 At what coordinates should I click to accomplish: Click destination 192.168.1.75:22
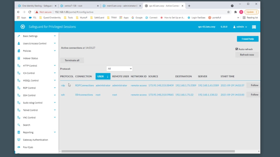[184, 95]
